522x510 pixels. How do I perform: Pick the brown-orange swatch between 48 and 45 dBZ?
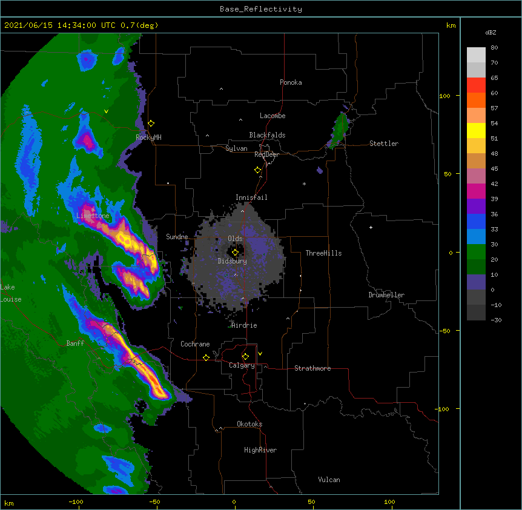[476, 161]
